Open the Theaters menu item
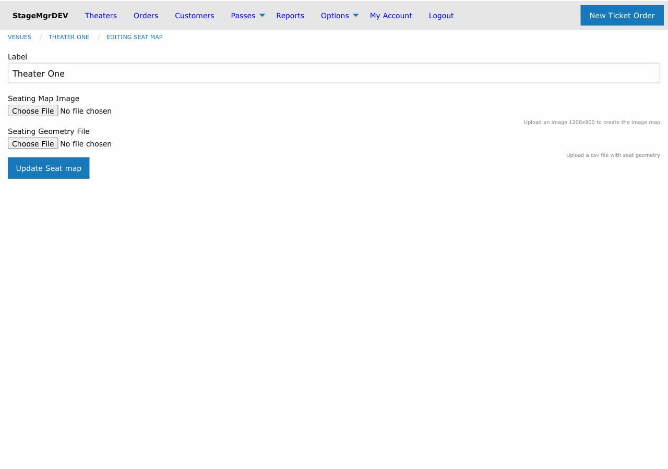668x469 pixels. 101,16
